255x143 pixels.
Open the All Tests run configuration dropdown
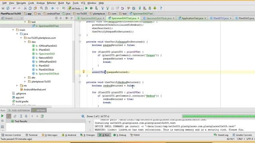[x=76, y=8]
